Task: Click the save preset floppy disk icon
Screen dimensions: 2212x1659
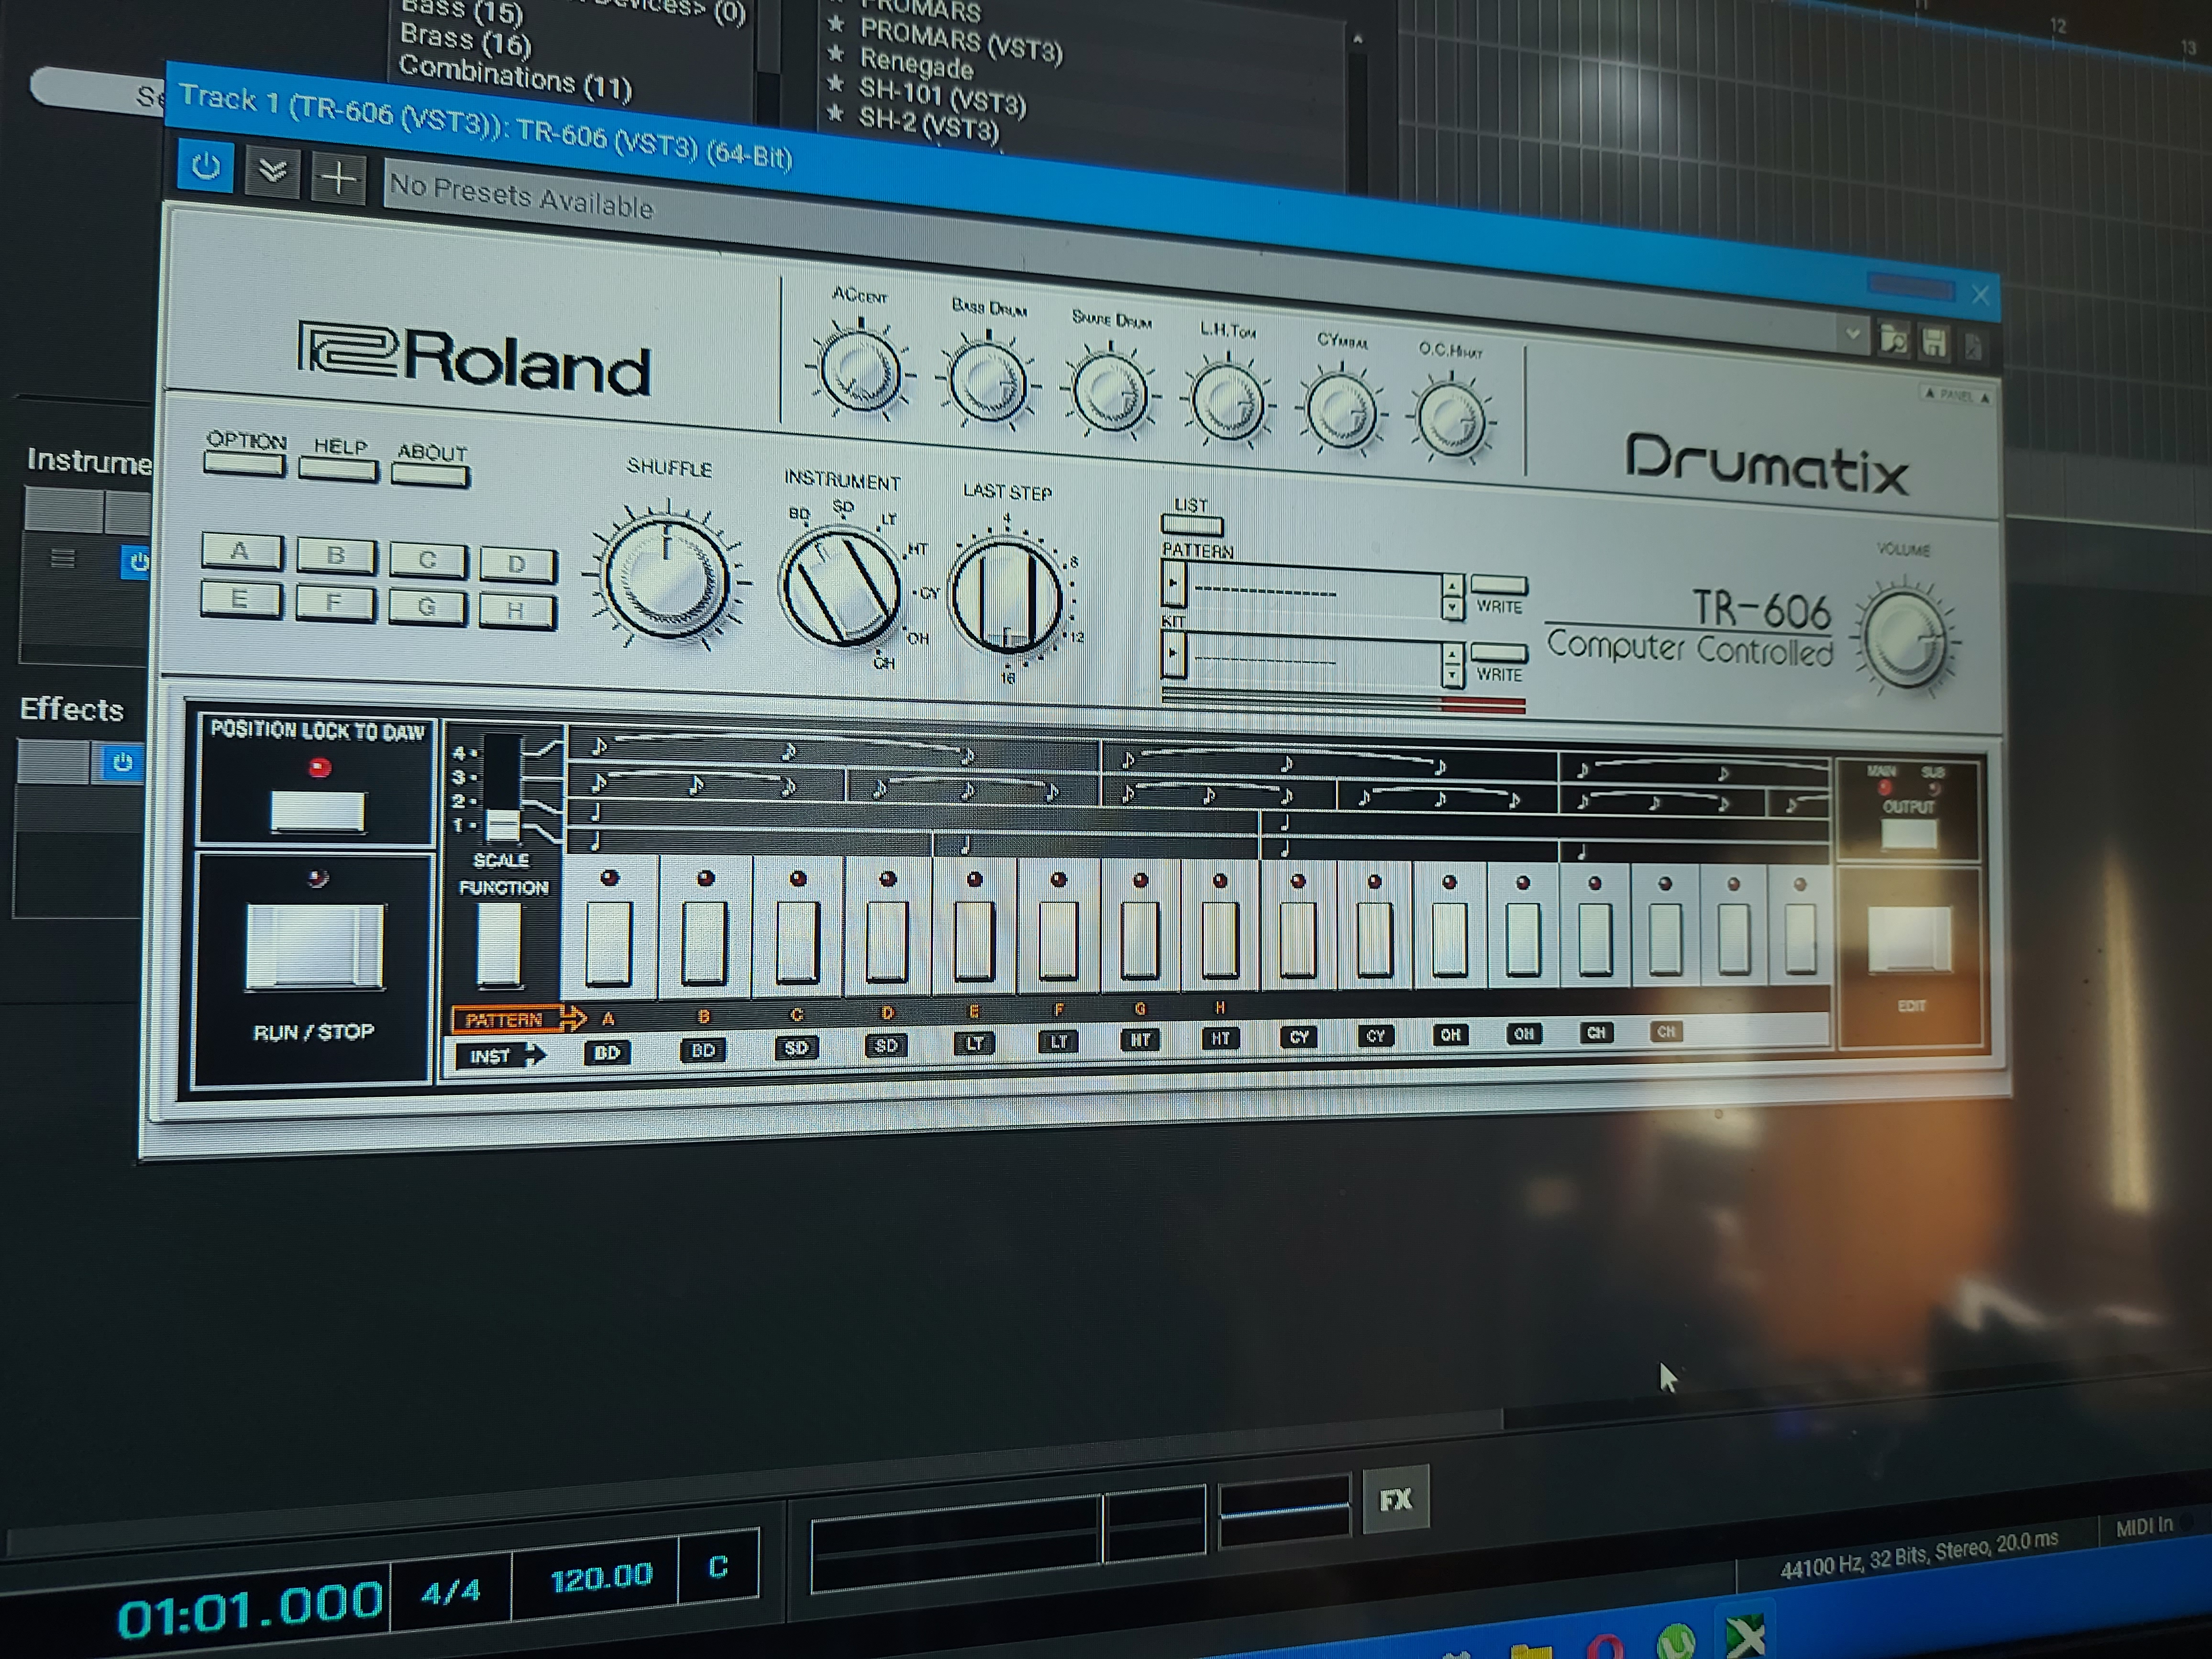Action: (1934, 343)
